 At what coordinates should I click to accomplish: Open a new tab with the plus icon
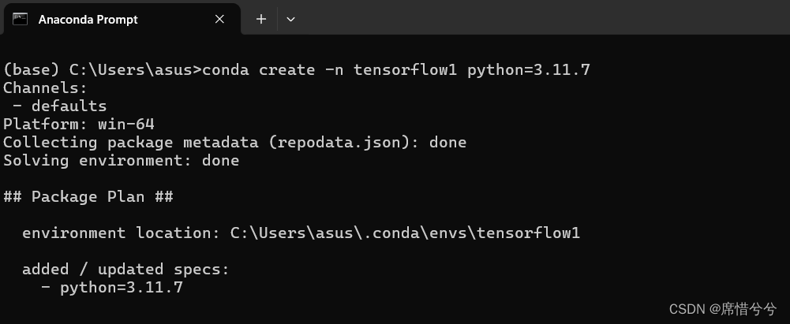pos(261,19)
